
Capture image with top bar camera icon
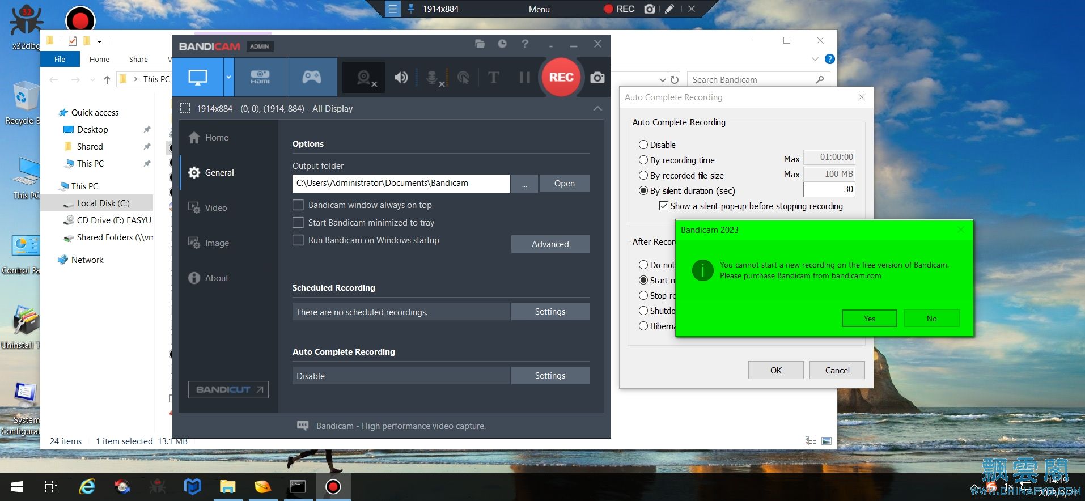tap(650, 9)
